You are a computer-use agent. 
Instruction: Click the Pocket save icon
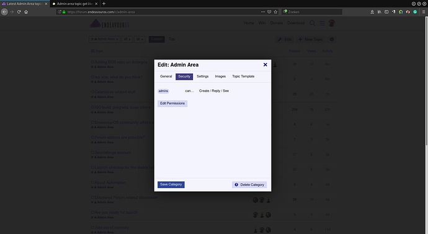269,12
